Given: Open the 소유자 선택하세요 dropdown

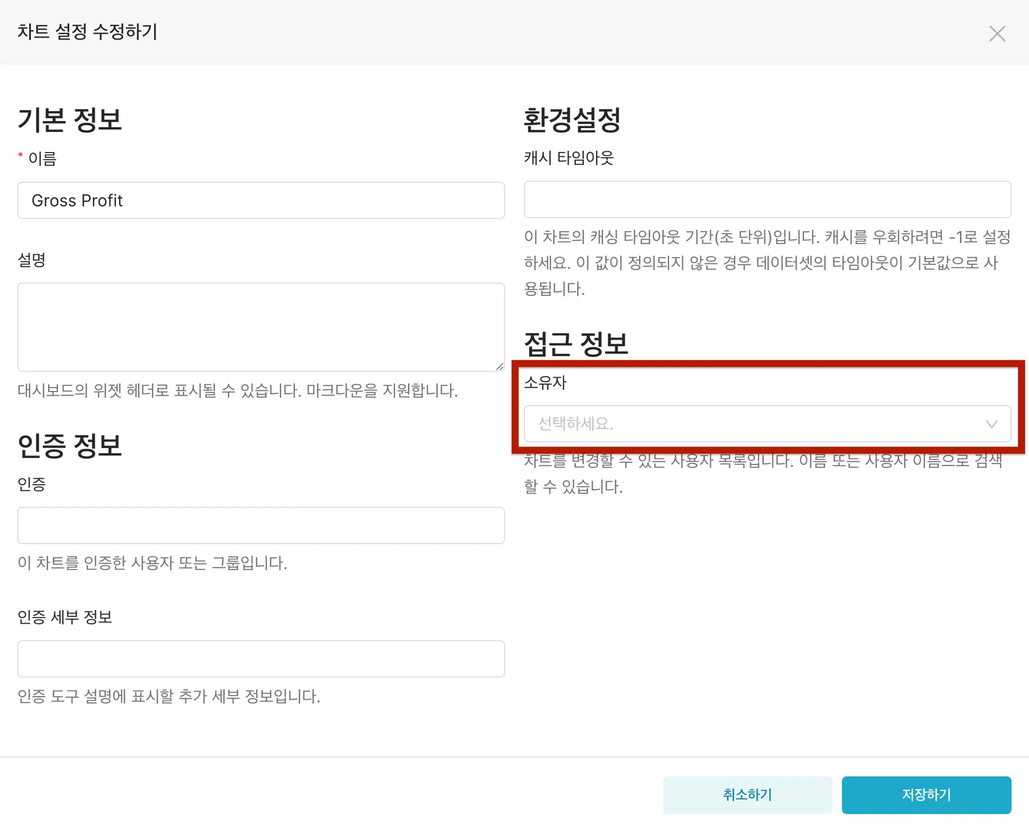Looking at the screenshot, I should pyautogui.click(x=754, y=424).
